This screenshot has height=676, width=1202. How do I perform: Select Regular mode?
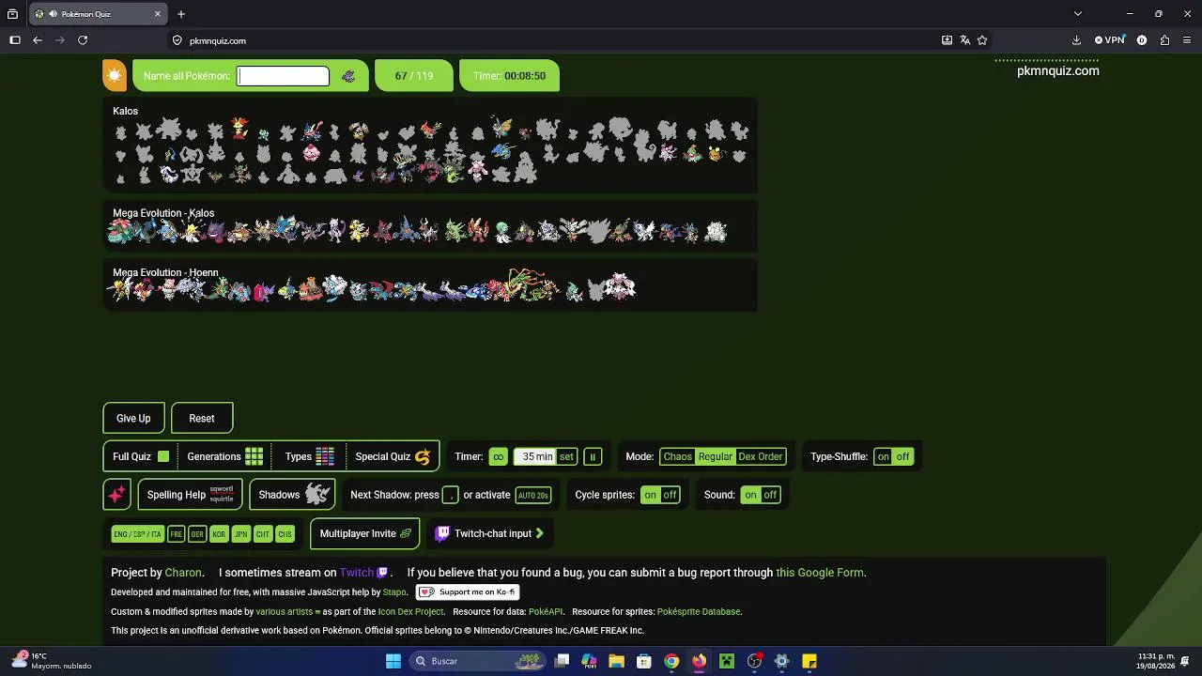[x=715, y=457]
